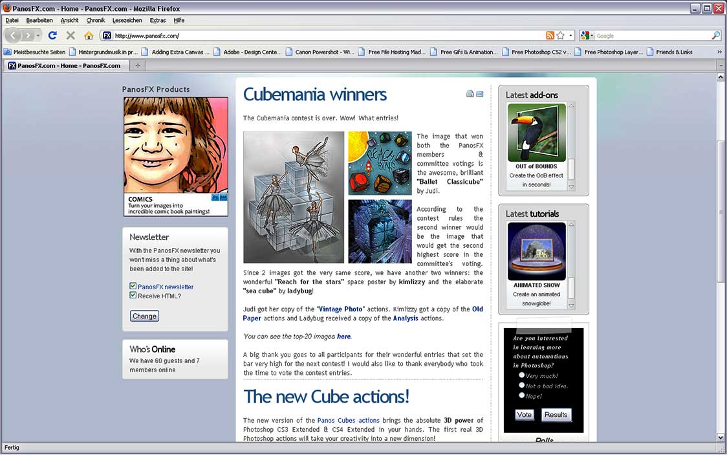The width and height of the screenshot is (727, 455).
Task: Open the Google search engine dropdown
Action: [587, 35]
